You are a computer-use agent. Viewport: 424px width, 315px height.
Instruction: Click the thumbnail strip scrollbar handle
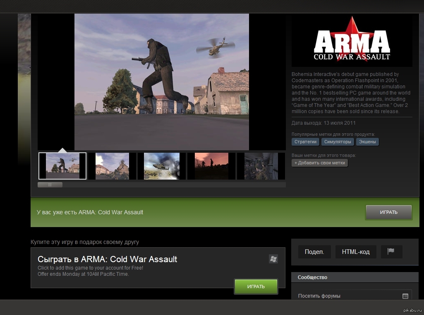(50, 185)
